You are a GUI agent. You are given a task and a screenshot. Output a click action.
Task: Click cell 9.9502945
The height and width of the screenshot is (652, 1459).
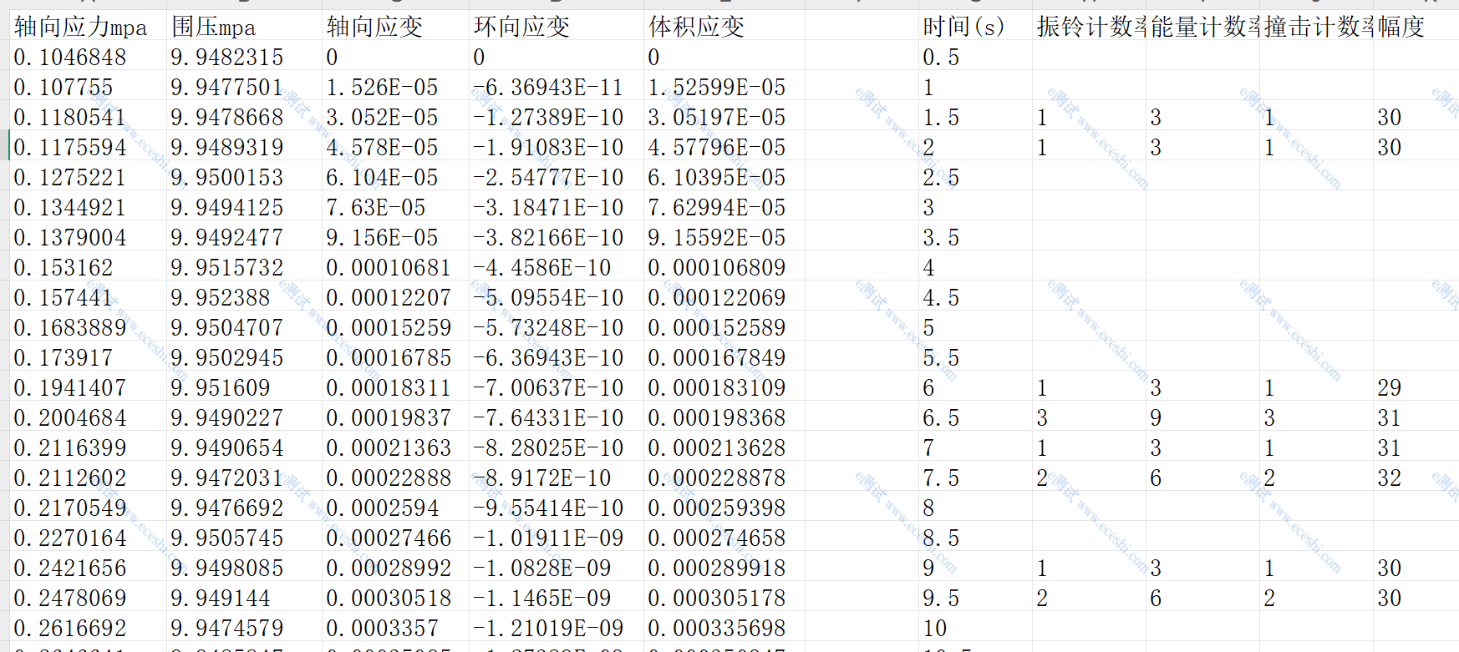[244, 356]
